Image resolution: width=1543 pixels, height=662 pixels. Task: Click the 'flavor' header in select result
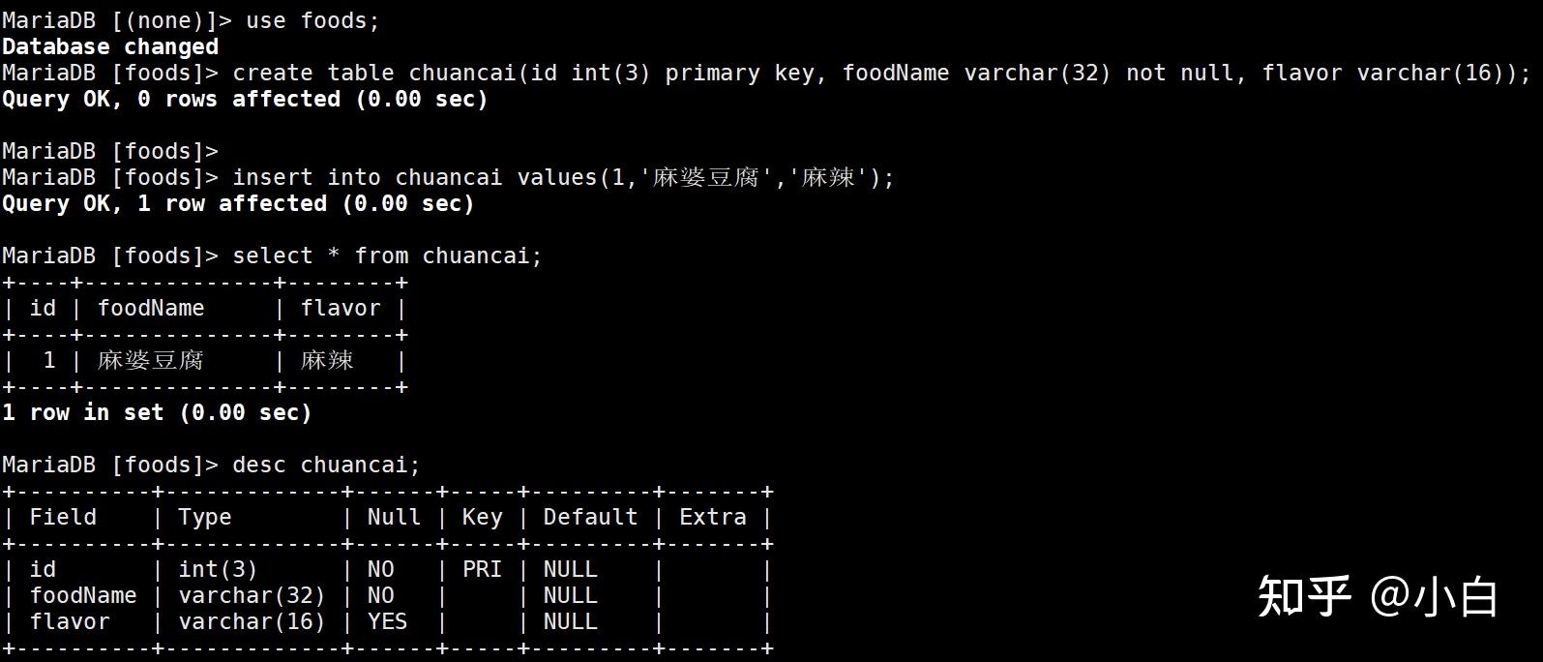click(341, 308)
